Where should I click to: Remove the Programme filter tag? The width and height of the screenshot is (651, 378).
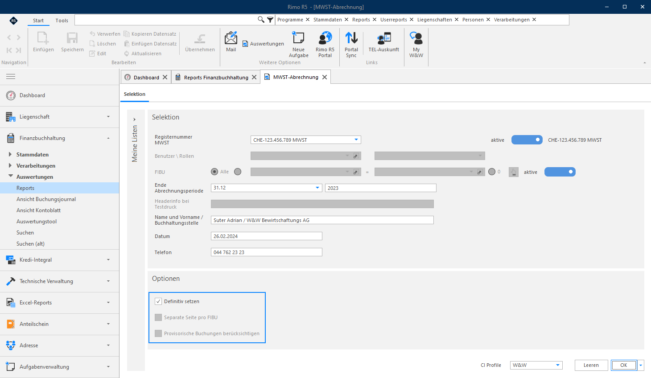[308, 20]
